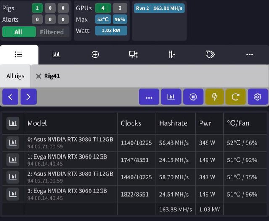The image size is (269, 221).
Task: Click total power 1.03 kW in table
Action: (x=209, y=209)
